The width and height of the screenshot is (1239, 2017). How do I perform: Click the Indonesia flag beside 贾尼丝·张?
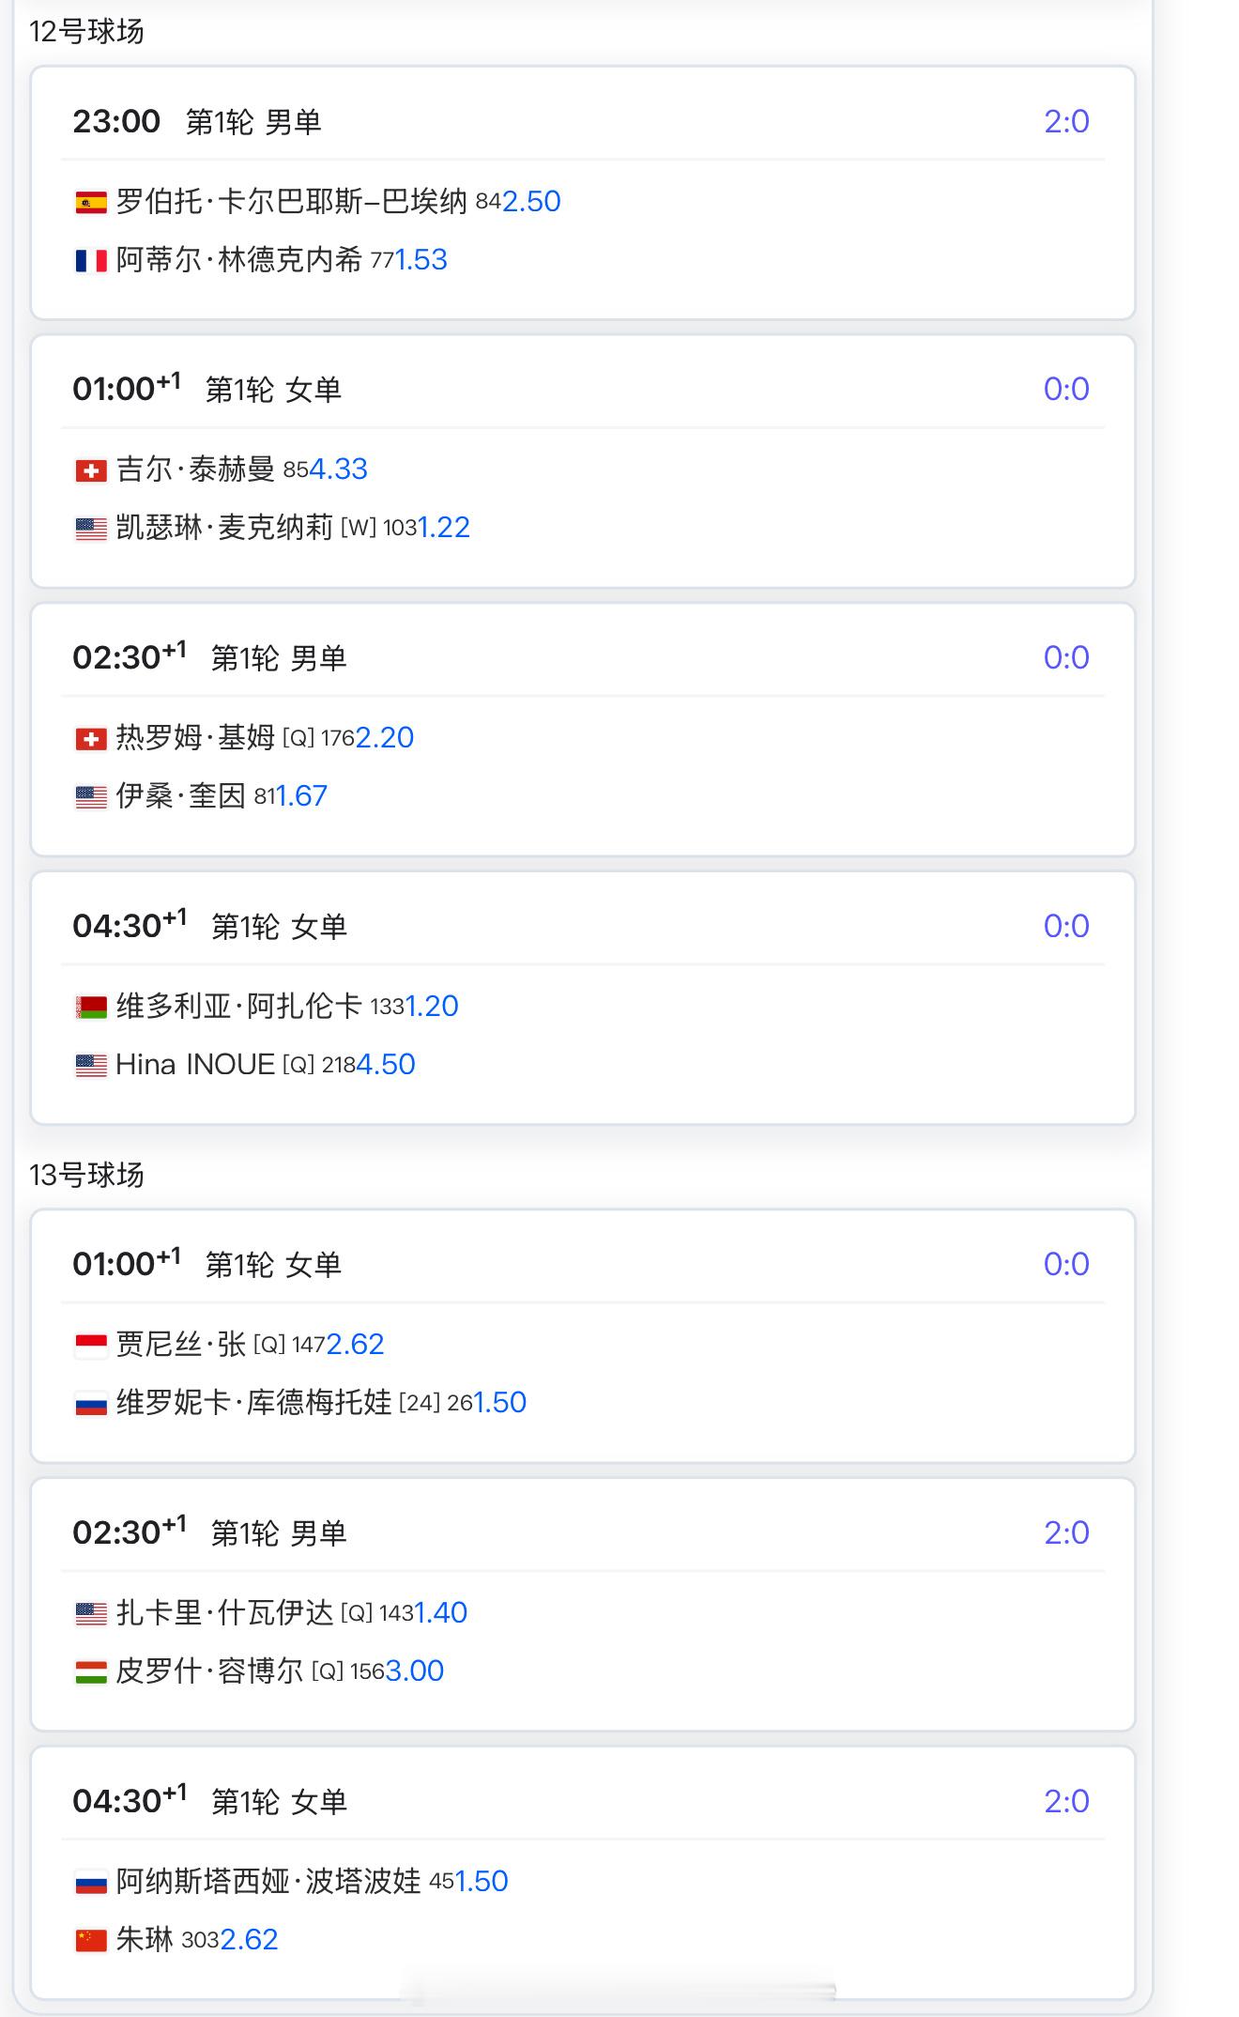pyautogui.click(x=91, y=1345)
